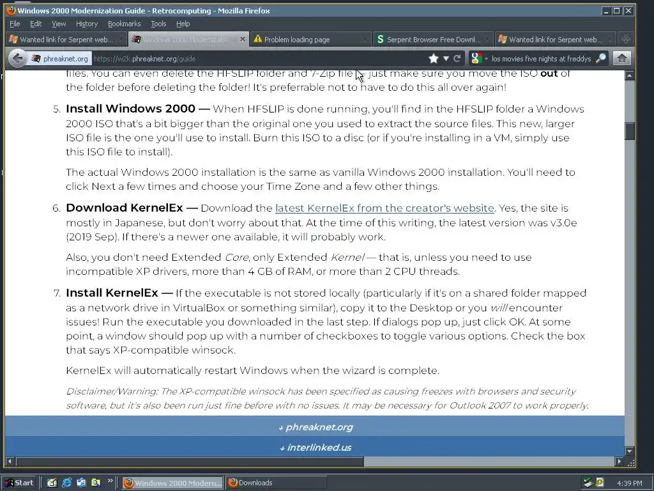Click the Windows favicon on the active tab
The height and width of the screenshot is (491, 654).
(136, 39)
